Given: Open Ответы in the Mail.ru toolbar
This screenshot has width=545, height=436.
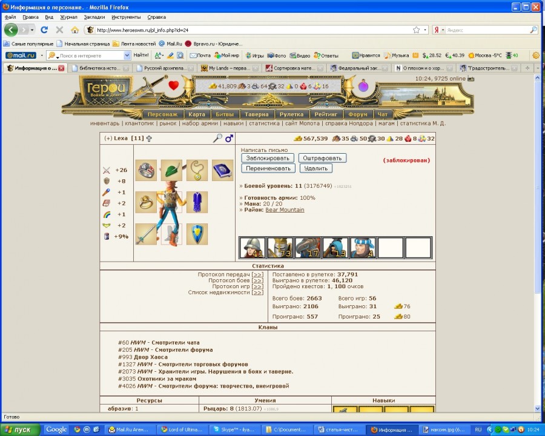Looking at the screenshot, I should pyautogui.click(x=326, y=55).
